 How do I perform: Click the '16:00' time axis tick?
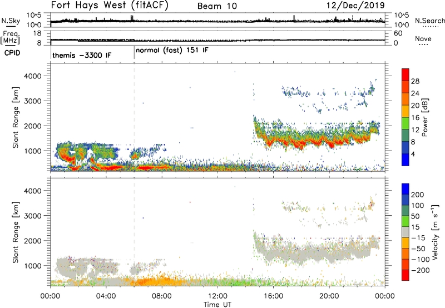click(273, 296)
